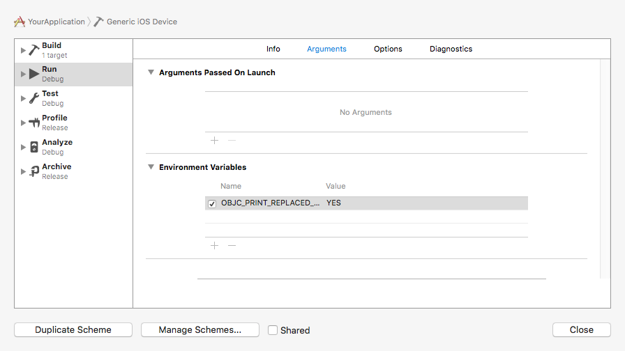The width and height of the screenshot is (625, 351).
Task: Click the Run play icon
Action: click(x=33, y=75)
